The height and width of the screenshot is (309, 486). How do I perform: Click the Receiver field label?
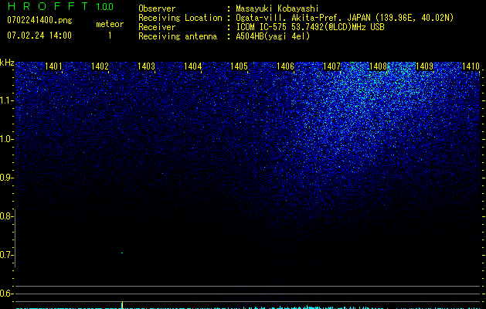click(x=157, y=27)
